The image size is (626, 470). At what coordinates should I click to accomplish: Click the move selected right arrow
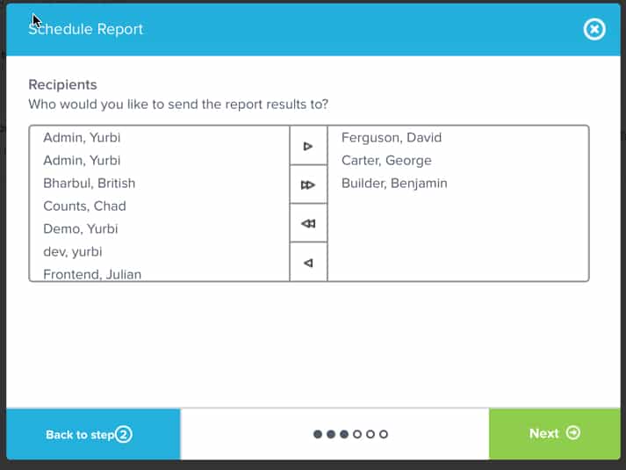click(308, 146)
